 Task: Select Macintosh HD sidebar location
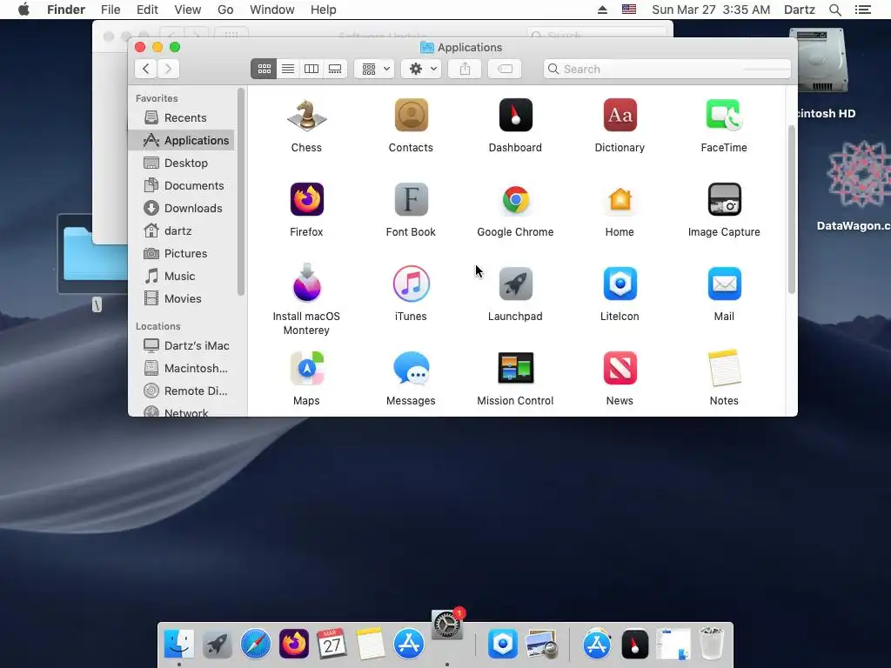[x=182, y=368]
